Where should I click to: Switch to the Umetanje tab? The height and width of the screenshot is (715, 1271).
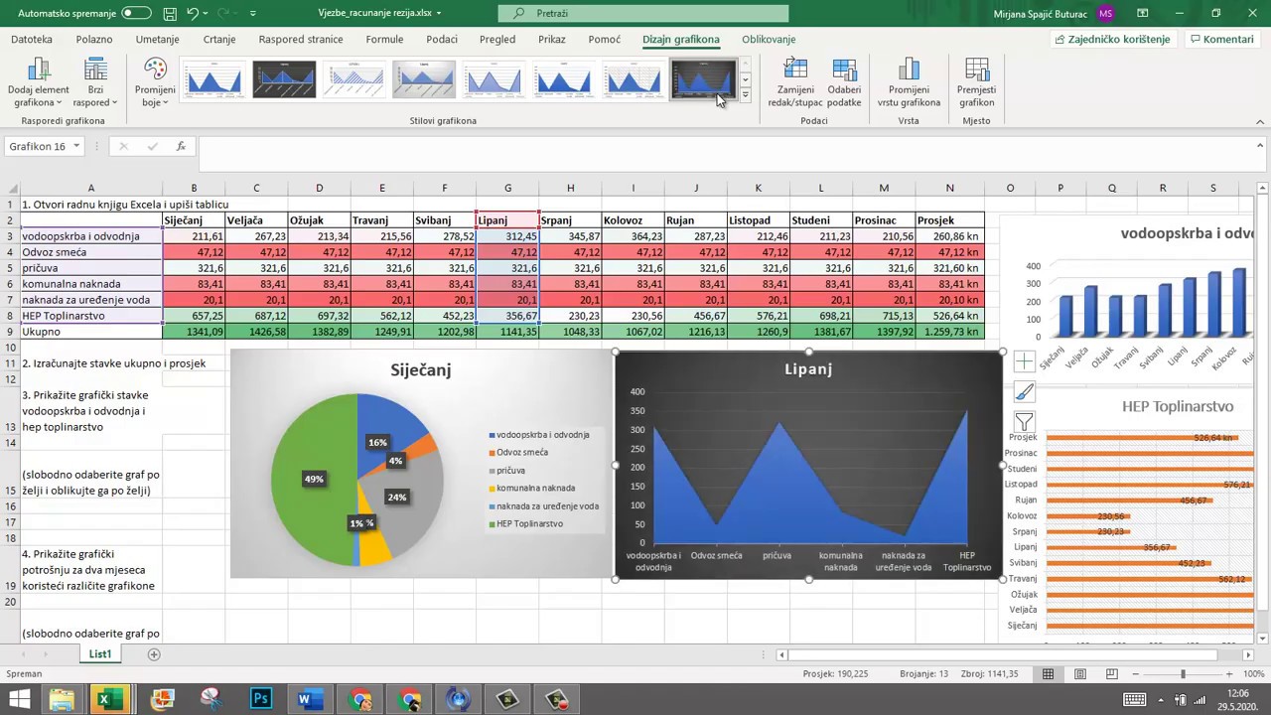pyautogui.click(x=158, y=40)
